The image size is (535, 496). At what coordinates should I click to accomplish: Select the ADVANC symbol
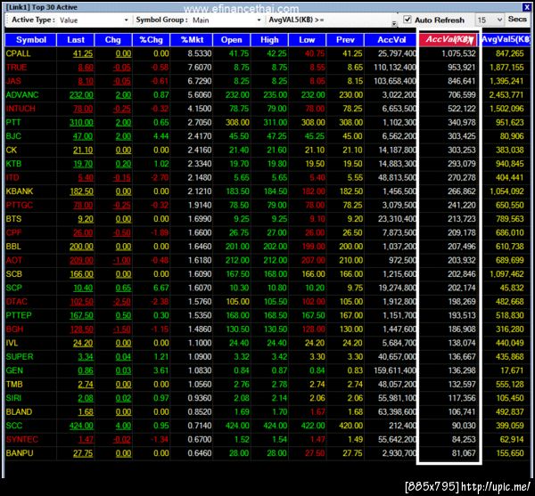(x=22, y=94)
